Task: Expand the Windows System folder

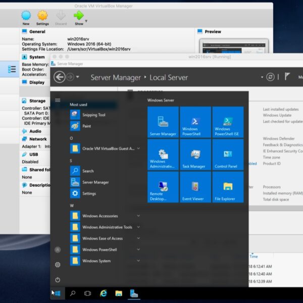Action: click(106, 261)
